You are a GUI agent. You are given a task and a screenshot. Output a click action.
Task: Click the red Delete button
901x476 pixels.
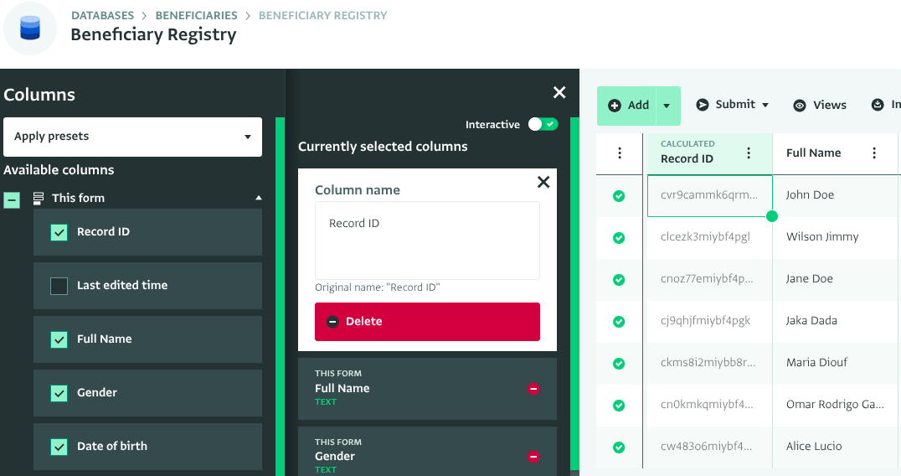click(427, 322)
